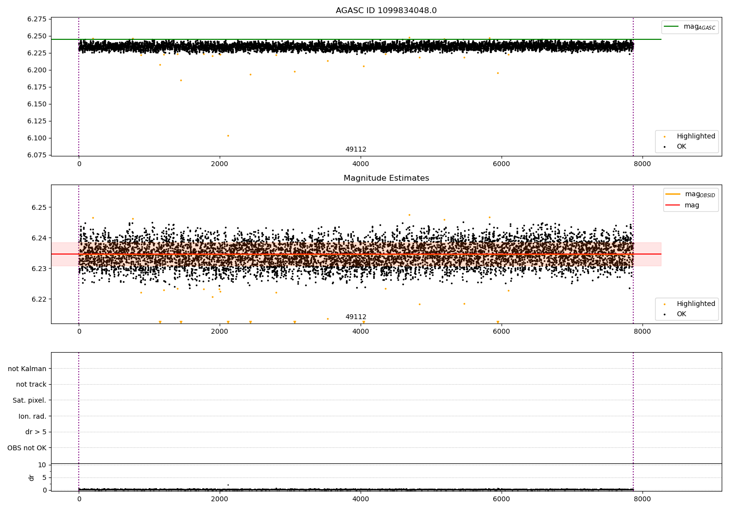Image resolution: width=729 pixels, height=510 pixels.
Task: Click 'Highlighted' in the Magnitude Estimates legend
Action: tap(696, 304)
